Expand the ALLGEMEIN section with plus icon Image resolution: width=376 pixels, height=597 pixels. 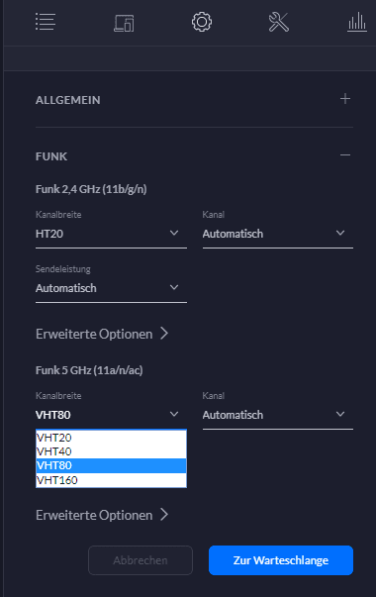point(345,99)
